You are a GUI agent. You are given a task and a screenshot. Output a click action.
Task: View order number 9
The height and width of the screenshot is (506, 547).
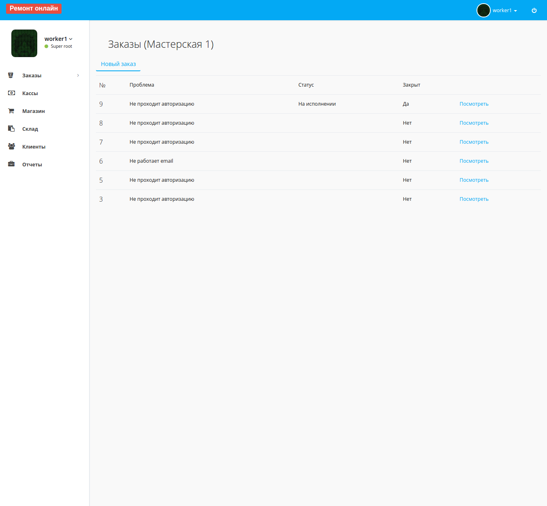tap(474, 104)
